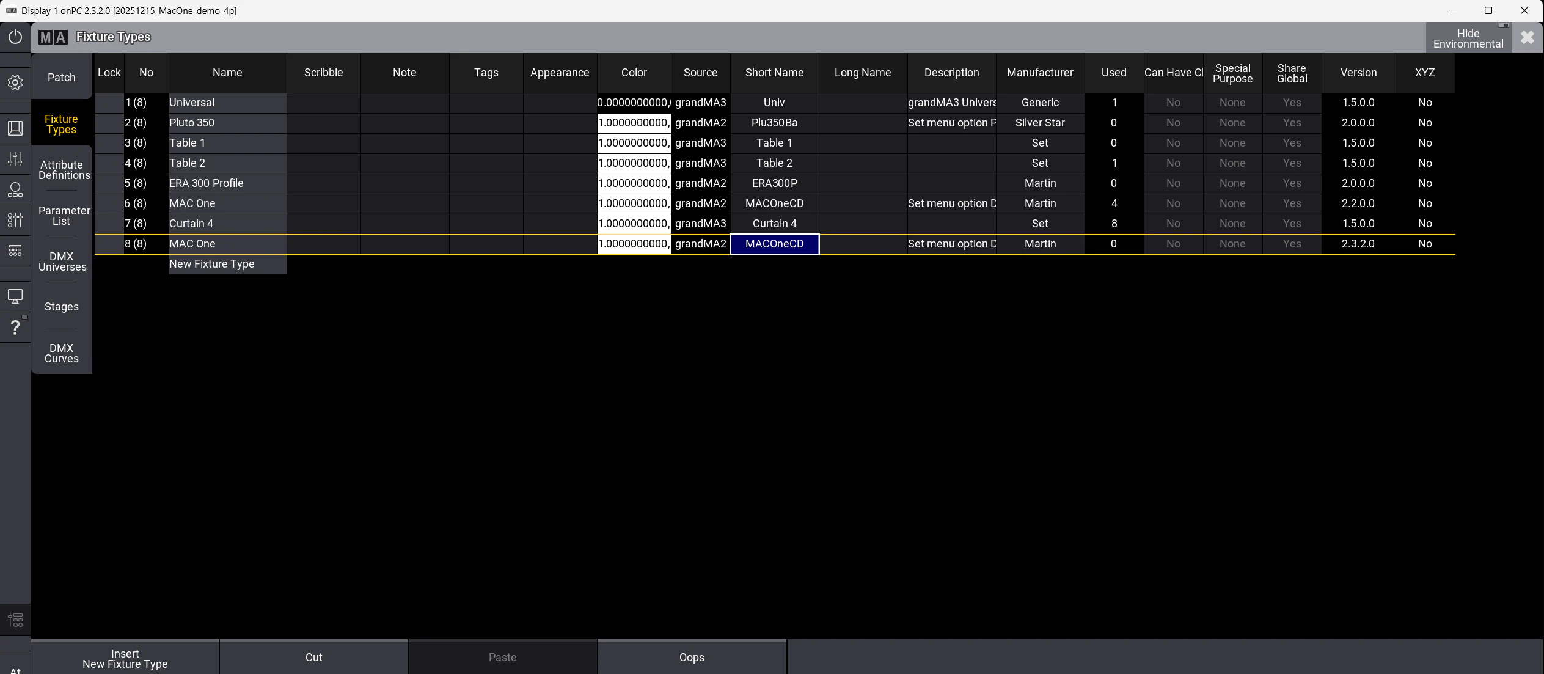Image resolution: width=1544 pixels, height=674 pixels.
Task: Click the Short Name column header
Action: click(774, 73)
